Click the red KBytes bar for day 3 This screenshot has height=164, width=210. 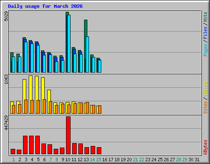click(25, 145)
